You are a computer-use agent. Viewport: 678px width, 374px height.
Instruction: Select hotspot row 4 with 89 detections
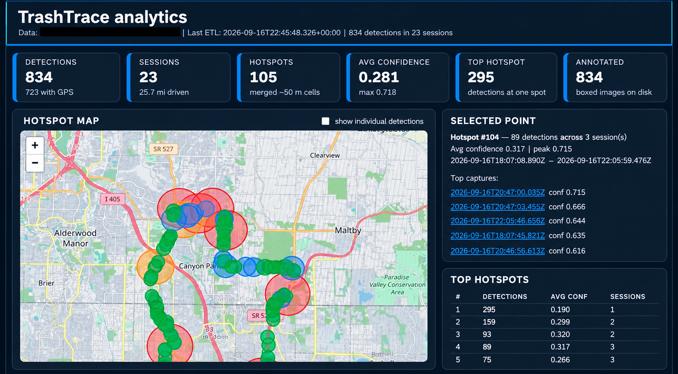click(x=554, y=347)
